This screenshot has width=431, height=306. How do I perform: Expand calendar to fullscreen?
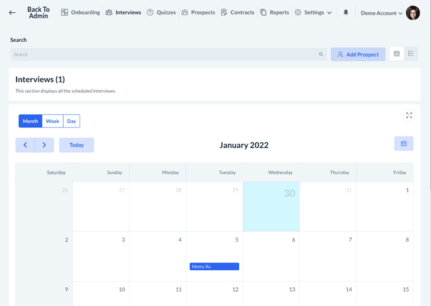click(409, 115)
